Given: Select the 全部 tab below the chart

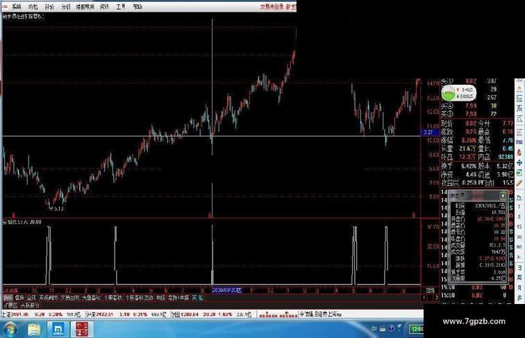Looking at the screenshot, I should click(31, 298).
